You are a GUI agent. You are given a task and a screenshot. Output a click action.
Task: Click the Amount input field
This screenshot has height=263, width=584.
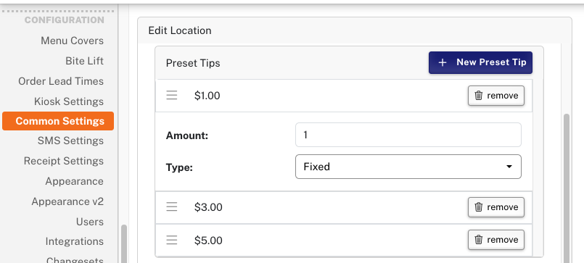point(408,135)
